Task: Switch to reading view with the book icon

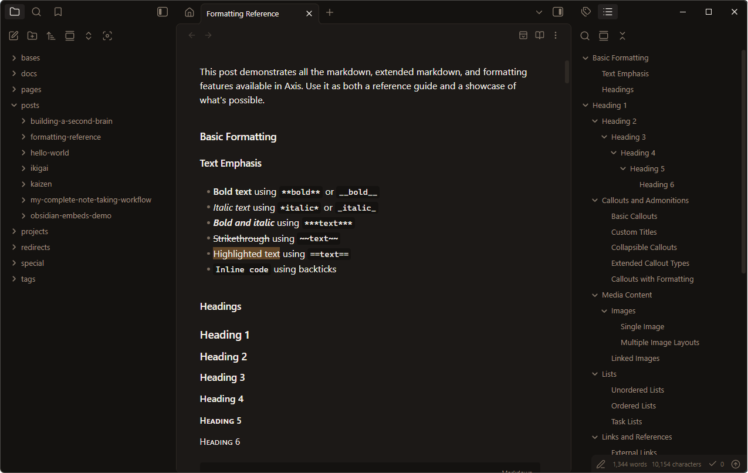Action: click(x=540, y=35)
